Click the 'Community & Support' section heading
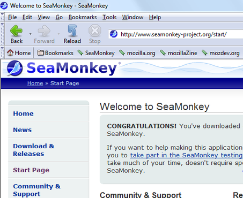243x198 pixels. pos(141,195)
